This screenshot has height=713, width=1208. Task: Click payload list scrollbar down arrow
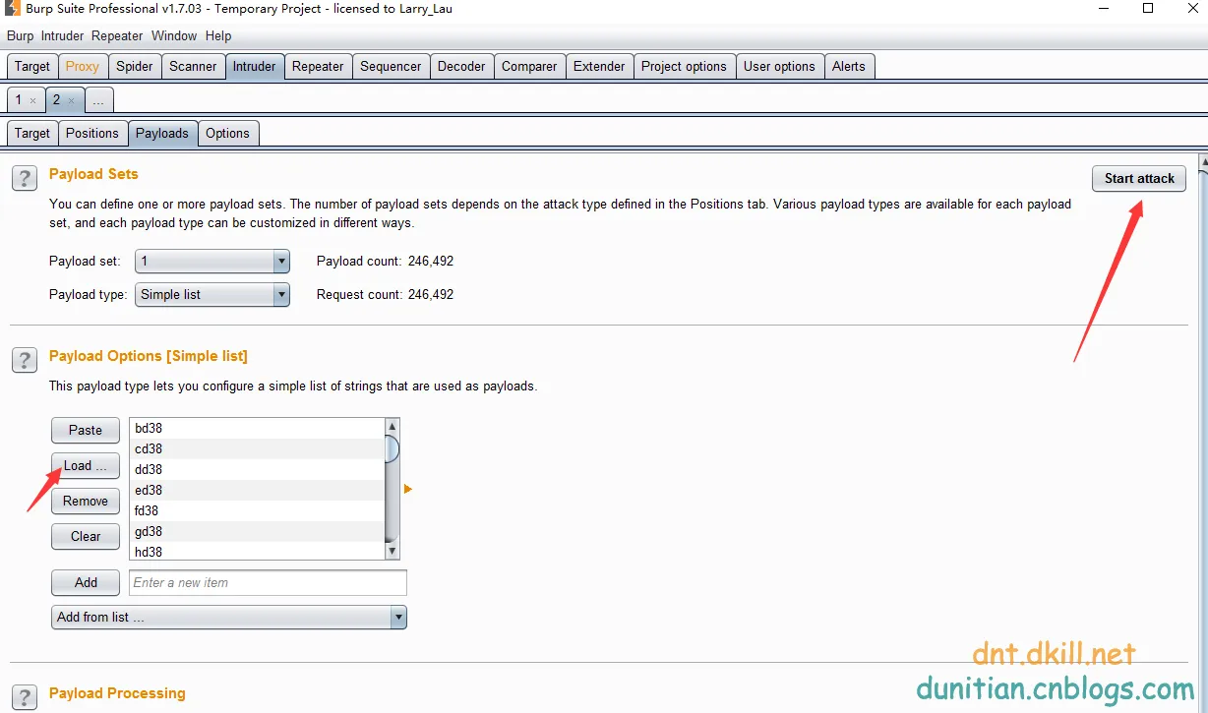point(392,552)
